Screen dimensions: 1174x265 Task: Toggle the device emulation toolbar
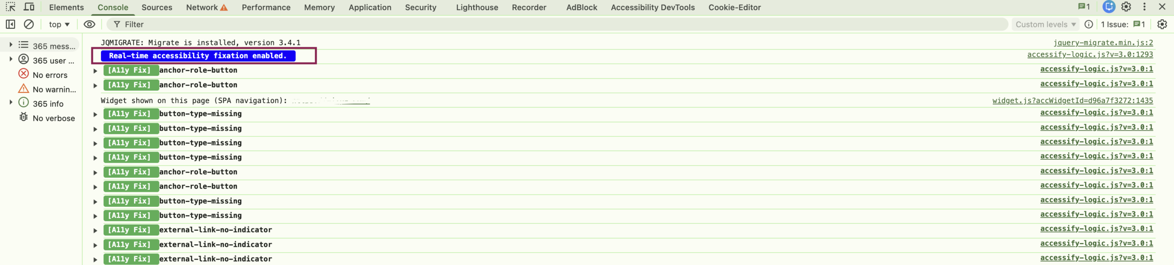[x=29, y=7]
